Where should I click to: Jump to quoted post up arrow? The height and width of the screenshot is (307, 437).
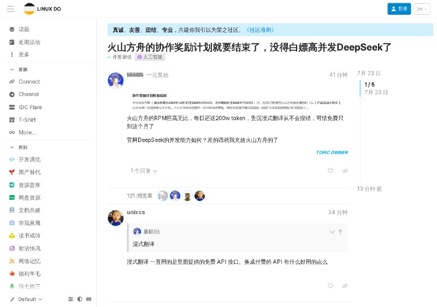tap(340, 232)
